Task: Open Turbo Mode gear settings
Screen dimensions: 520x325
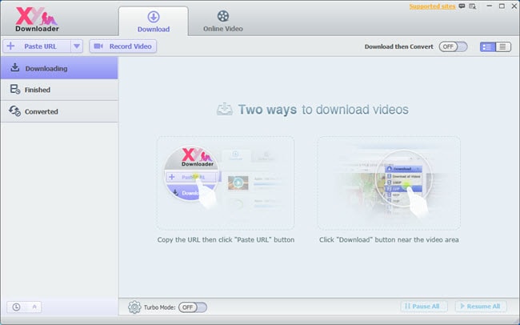Action: pyautogui.click(x=134, y=307)
